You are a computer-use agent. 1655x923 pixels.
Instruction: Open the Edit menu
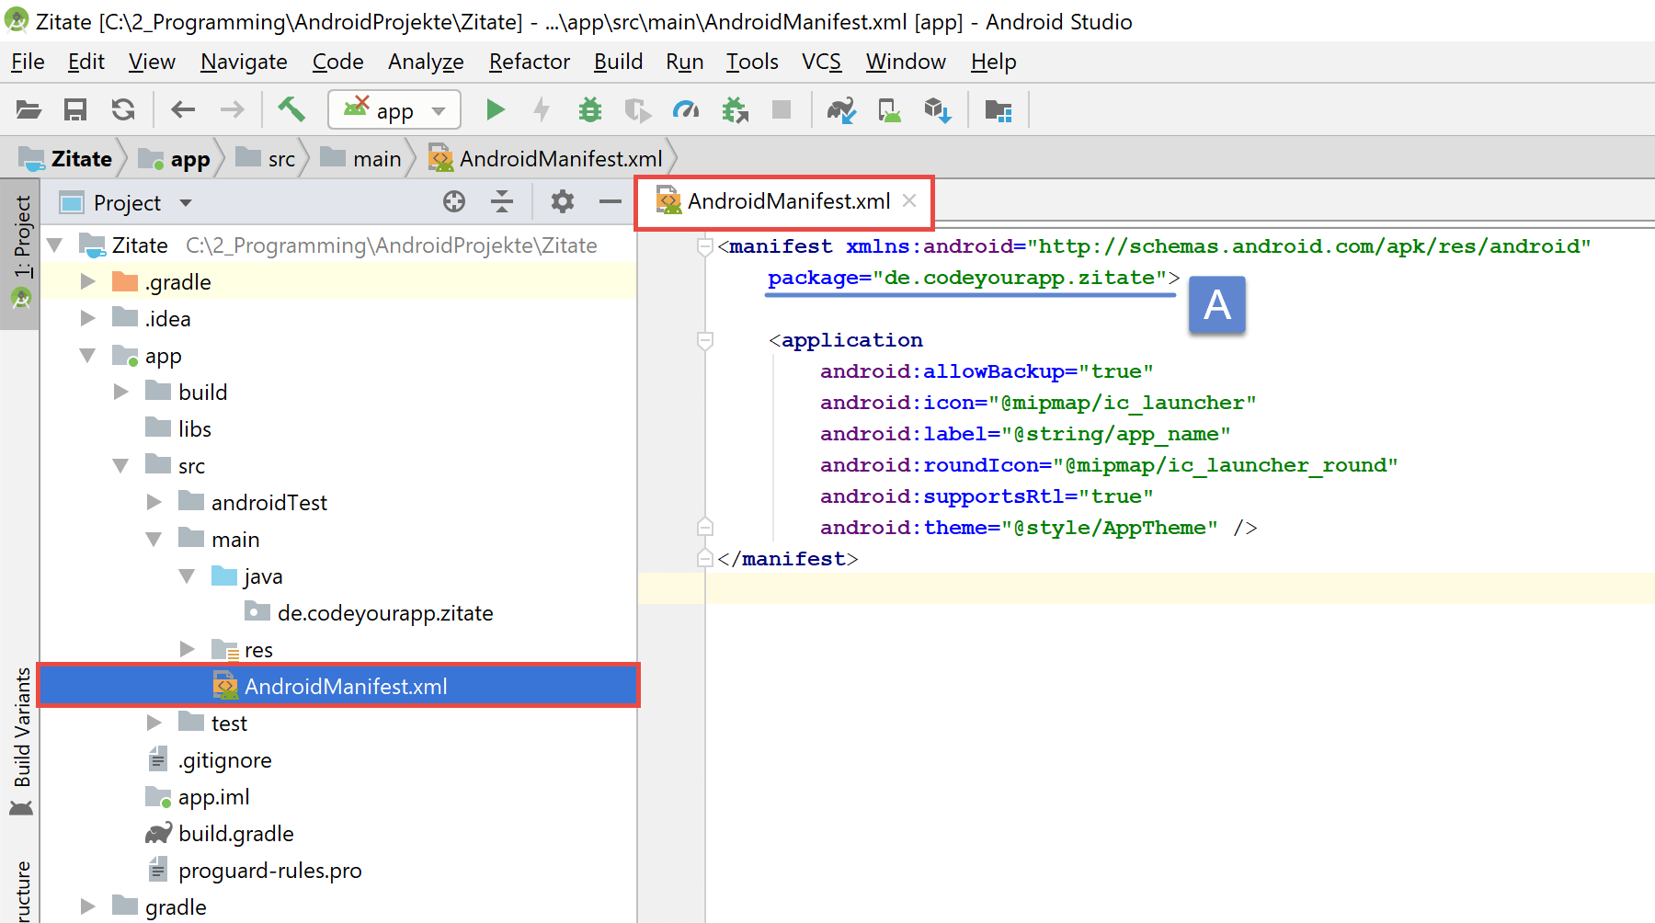point(86,62)
